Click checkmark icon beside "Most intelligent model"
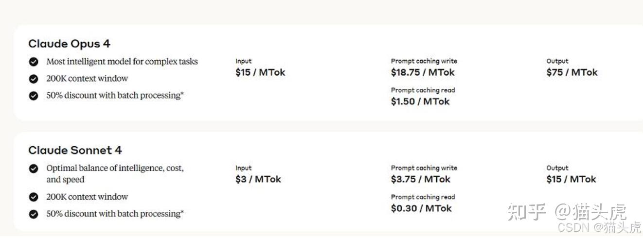The height and width of the screenshot is (238, 643). click(x=34, y=62)
